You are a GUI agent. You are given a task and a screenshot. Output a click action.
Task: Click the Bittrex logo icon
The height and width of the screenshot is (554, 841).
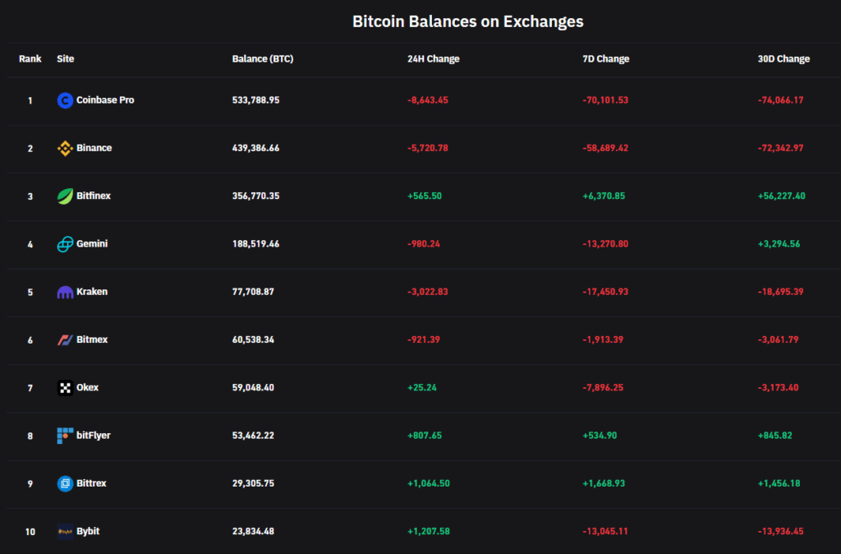click(65, 483)
